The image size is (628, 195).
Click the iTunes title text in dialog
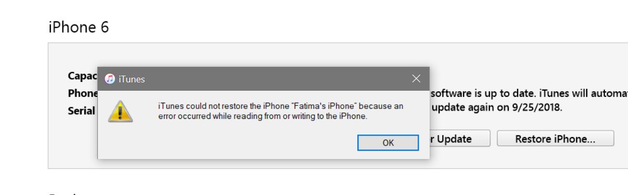tap(132, 79)
